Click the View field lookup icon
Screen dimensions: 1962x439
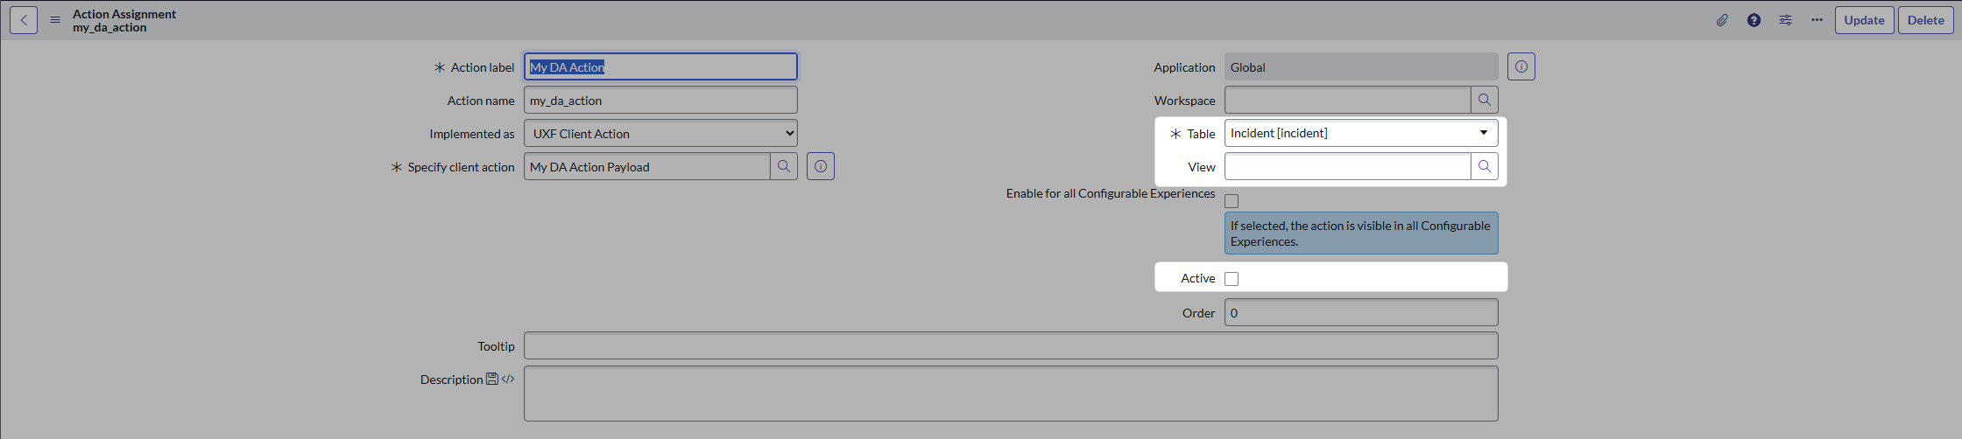pos(1485,166)
